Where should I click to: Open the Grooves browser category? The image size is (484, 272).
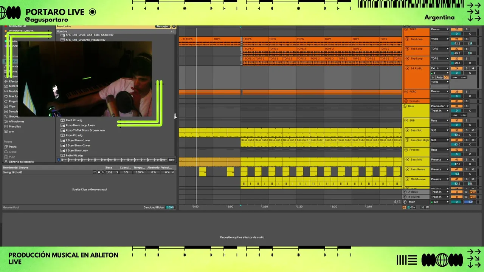point(14,116)
